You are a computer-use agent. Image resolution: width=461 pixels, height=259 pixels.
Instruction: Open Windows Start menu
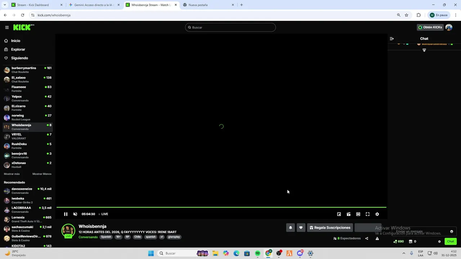tap(151, 253)
